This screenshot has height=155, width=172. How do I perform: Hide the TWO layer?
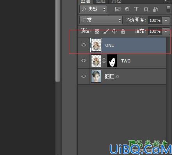84,61
